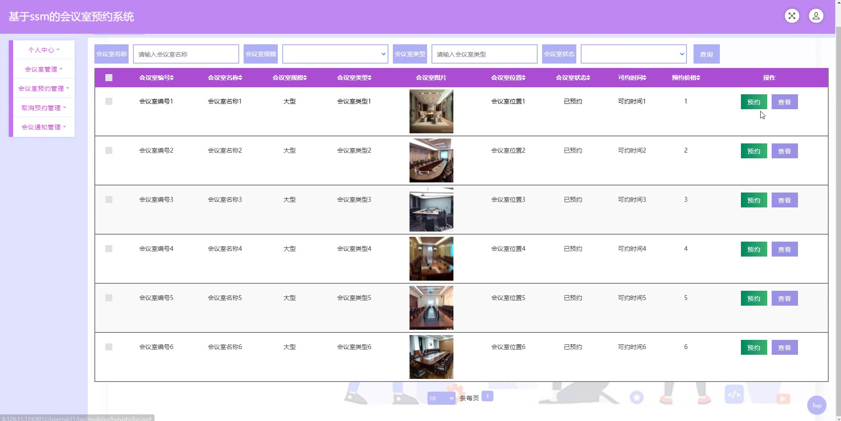Click 预约 button for 会议室编号4
This screenshot has height=421, width=841.
[x=754, y=249]
